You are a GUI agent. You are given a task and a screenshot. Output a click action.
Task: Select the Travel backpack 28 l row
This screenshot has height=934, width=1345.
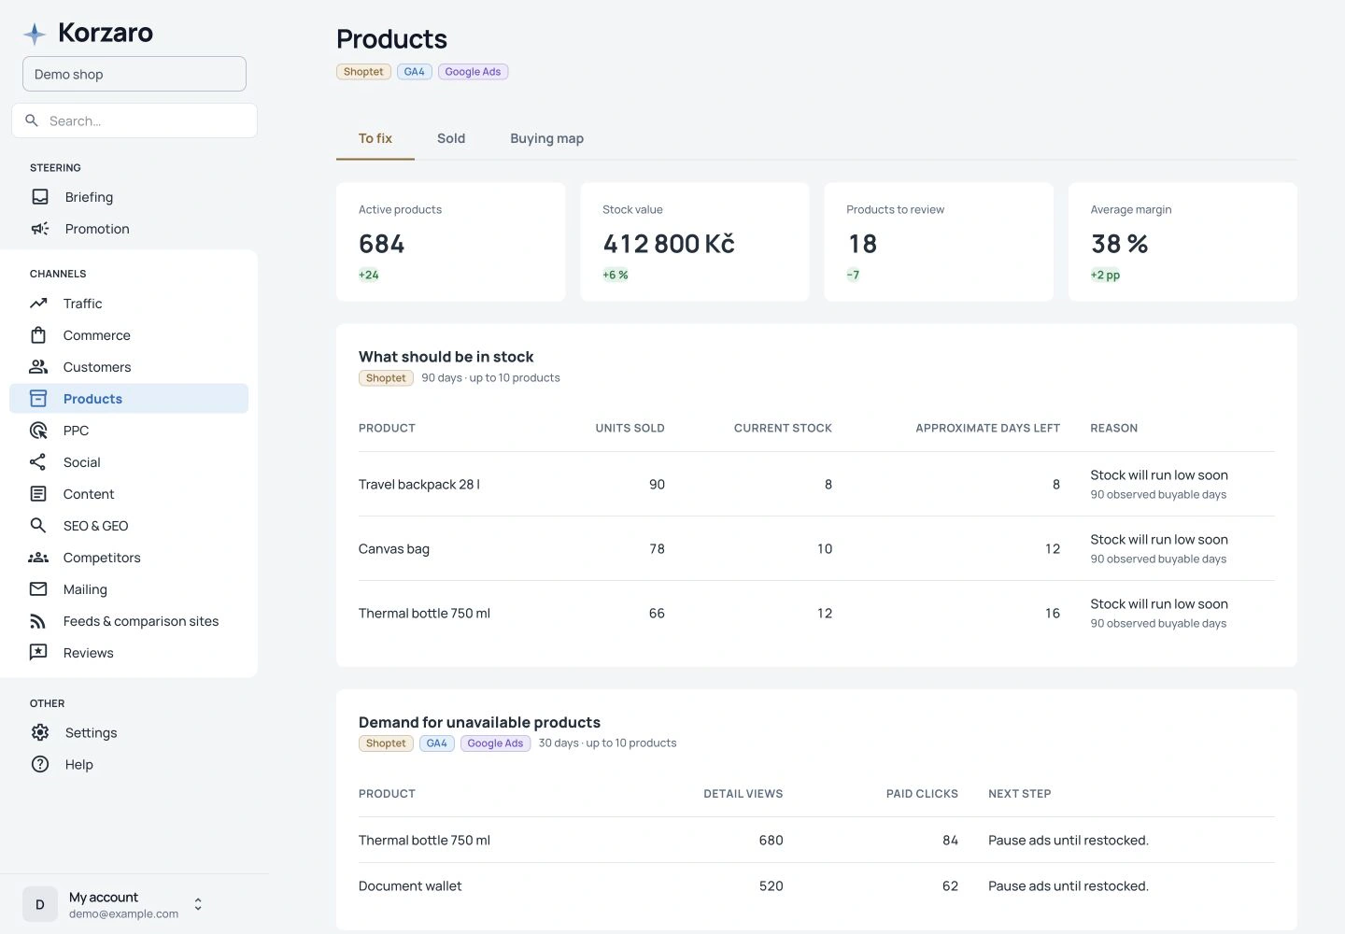[816, 484]
